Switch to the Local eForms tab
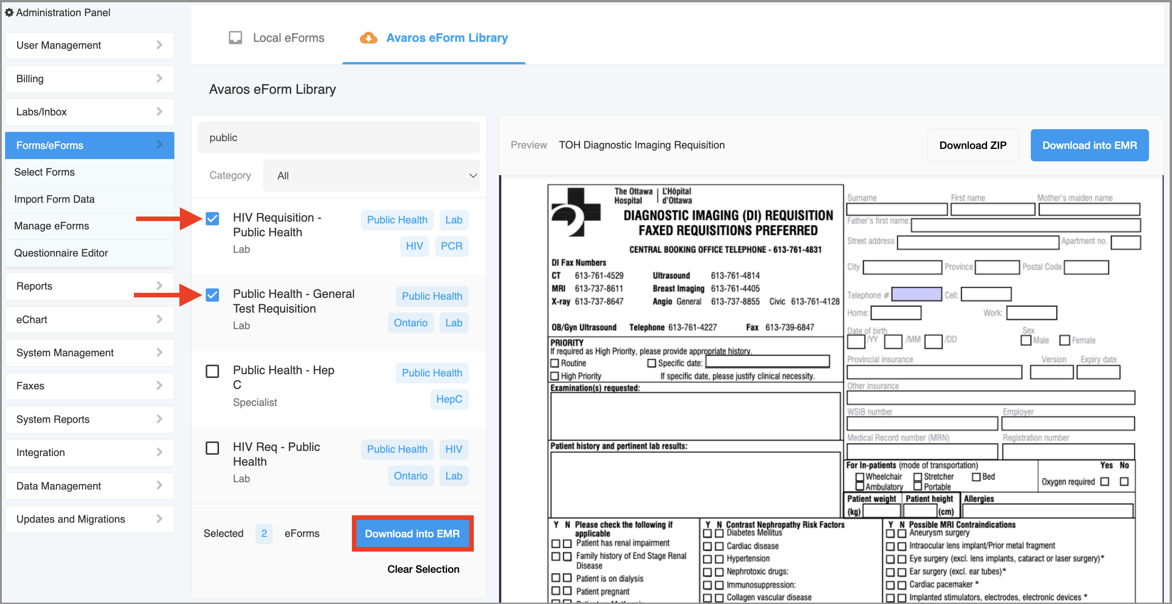 click(277, 38)
